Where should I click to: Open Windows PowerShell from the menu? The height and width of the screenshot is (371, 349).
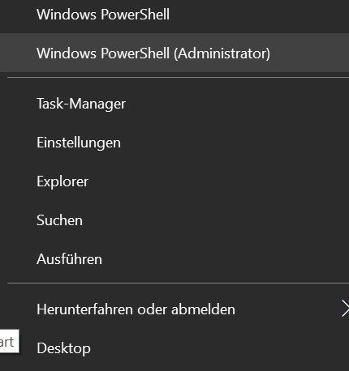pos(174,15)
